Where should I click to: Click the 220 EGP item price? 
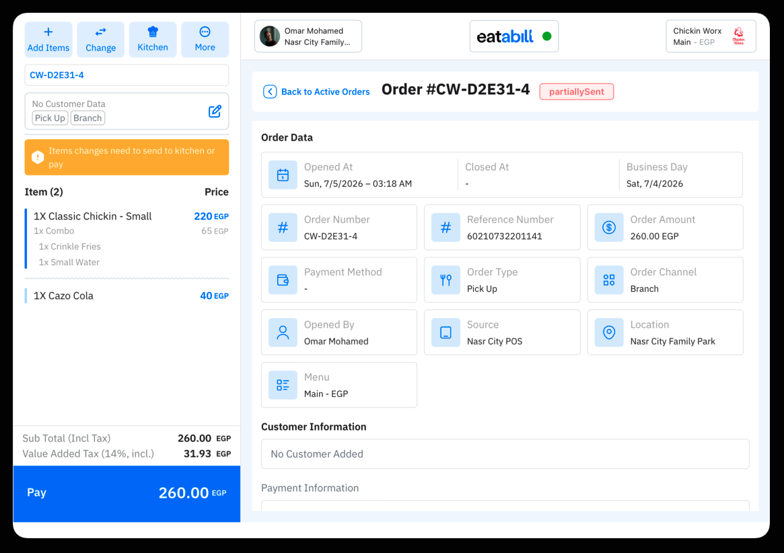coord(211,216)
